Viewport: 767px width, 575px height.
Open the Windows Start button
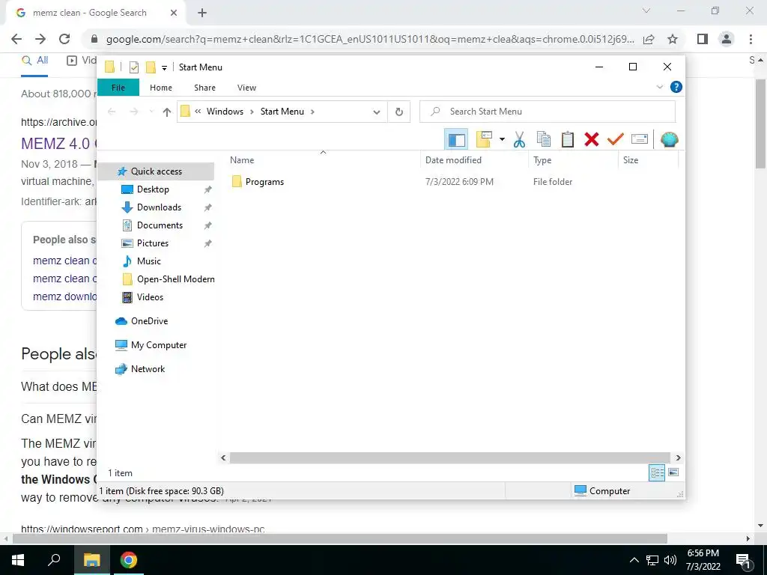click(x=18, y=560)
